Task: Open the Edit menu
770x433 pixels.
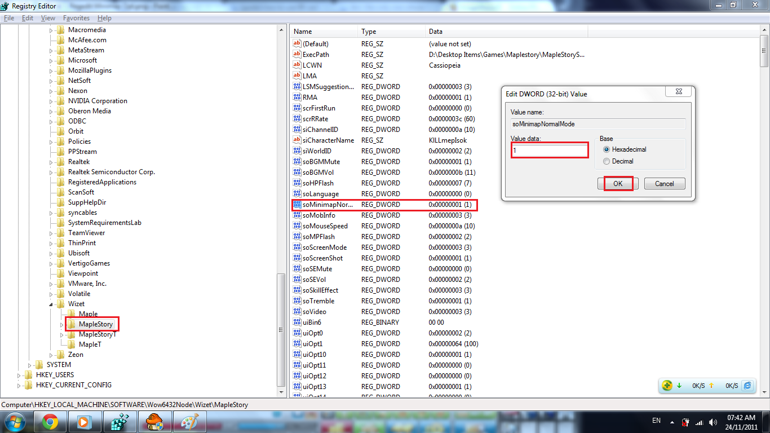Action: click(x=28, y=18)
